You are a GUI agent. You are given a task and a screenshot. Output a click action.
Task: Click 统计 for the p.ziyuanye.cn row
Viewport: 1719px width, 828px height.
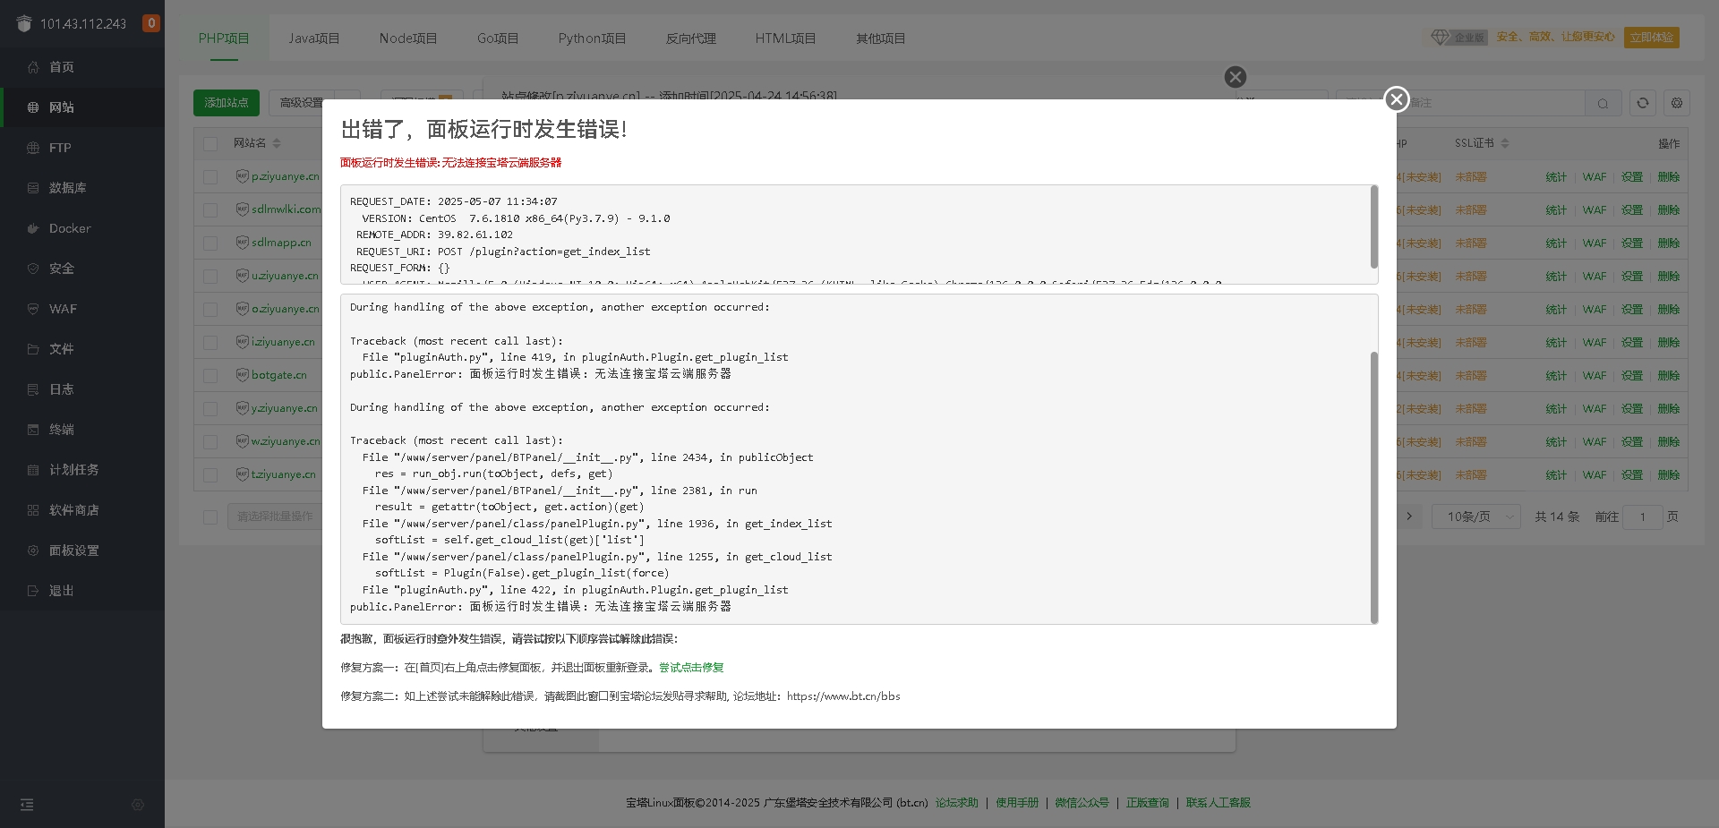coord(1556,177)
